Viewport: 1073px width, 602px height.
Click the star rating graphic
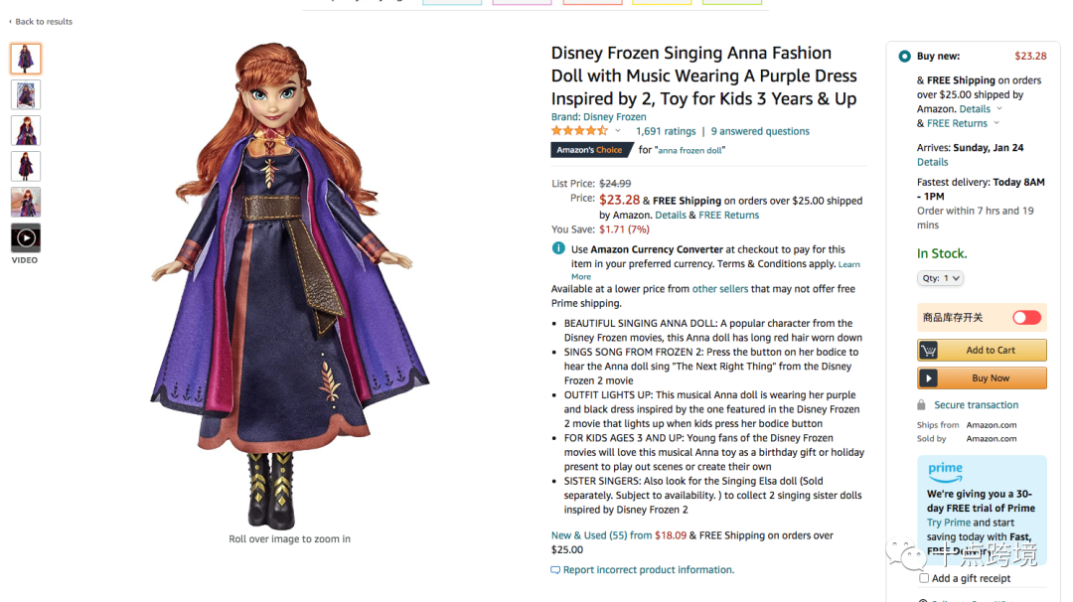click(579, 131)
